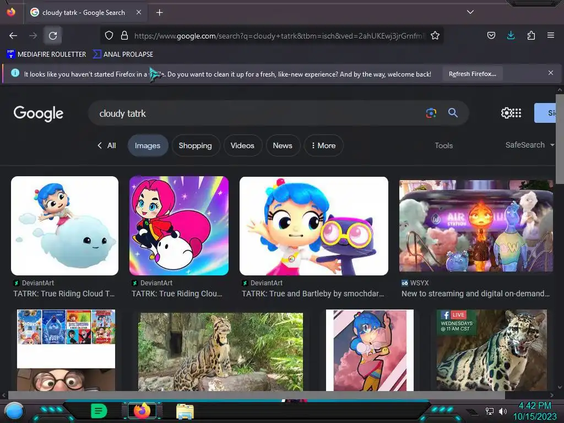Go to the Google logo homepage
The height and width of the screenshot is (423, 564).
[39, 113]
